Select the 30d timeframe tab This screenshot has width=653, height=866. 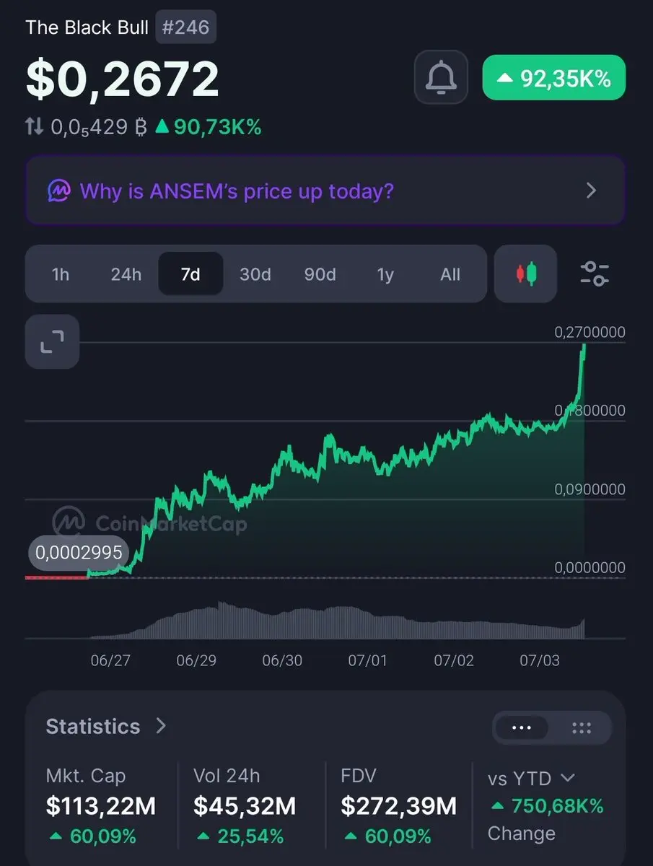tap(255, 274)
